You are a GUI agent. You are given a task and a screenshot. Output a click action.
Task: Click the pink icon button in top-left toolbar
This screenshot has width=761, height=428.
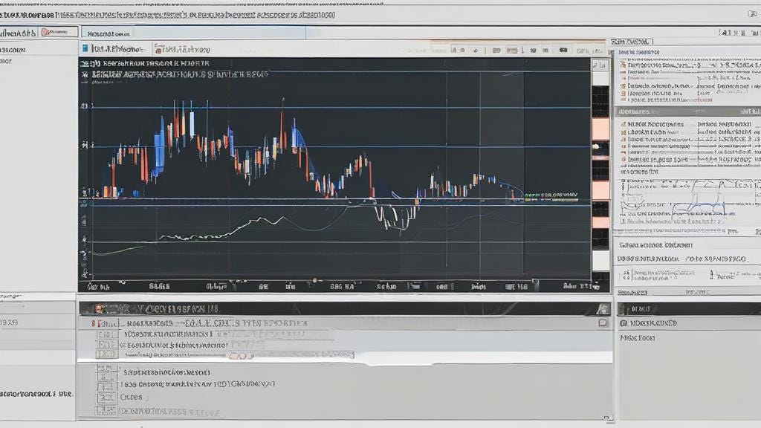[59, 32]
